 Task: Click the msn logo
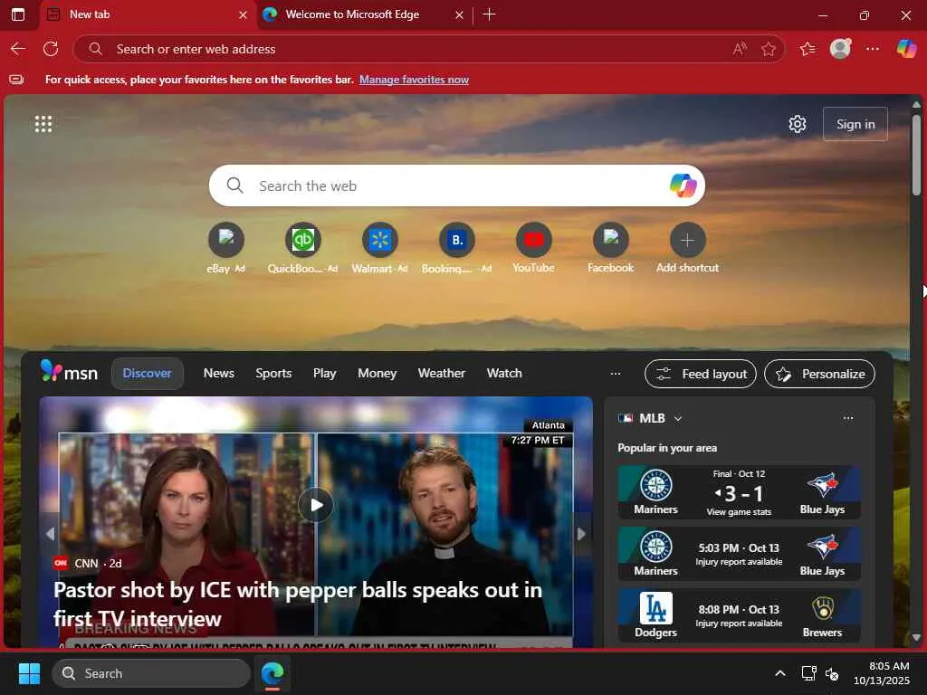tap(69, 372)
